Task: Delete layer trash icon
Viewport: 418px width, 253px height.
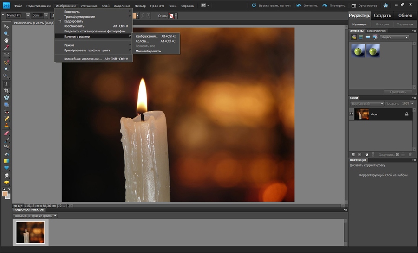Action: (410, 154)
